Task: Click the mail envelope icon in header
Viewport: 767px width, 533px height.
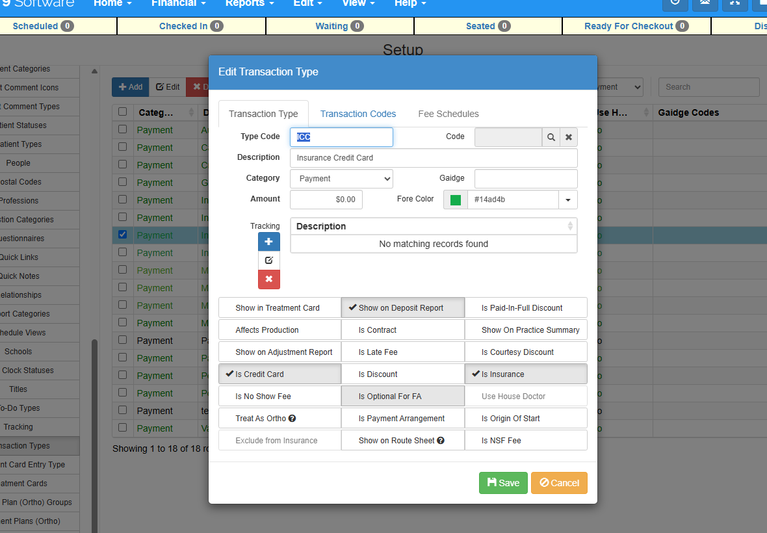Action: pos(705,3)
